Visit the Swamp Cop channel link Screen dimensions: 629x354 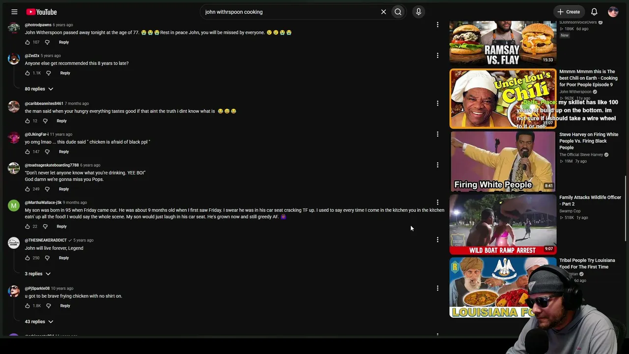tap(570, 211)
